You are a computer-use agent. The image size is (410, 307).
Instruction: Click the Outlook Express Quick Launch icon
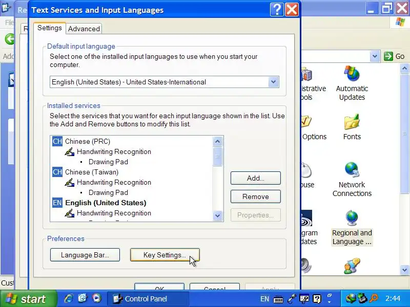click(x=83, y=298)
